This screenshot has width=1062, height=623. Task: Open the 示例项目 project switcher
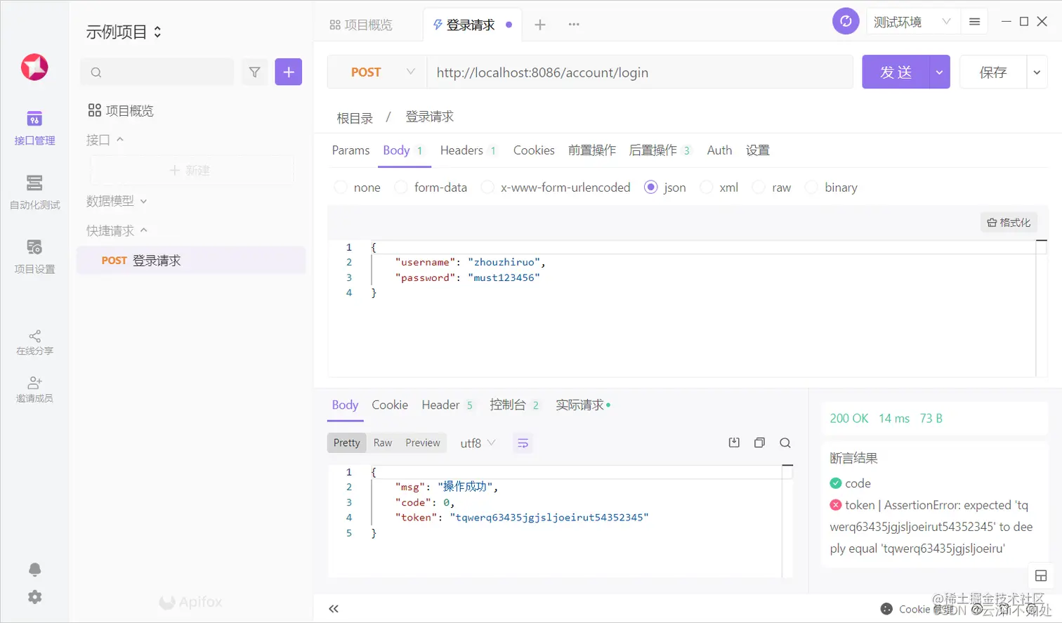point(124,32)
